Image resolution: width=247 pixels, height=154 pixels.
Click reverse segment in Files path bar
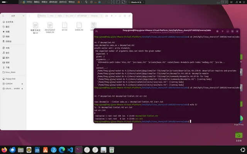tap(94, 16)
